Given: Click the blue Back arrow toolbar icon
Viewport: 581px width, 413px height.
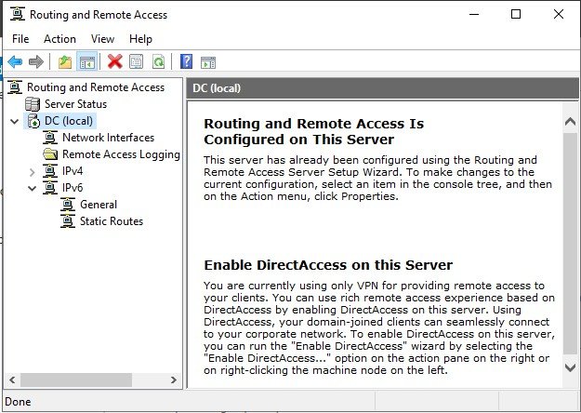Looking at the screenshot, I should coord(15,61).
